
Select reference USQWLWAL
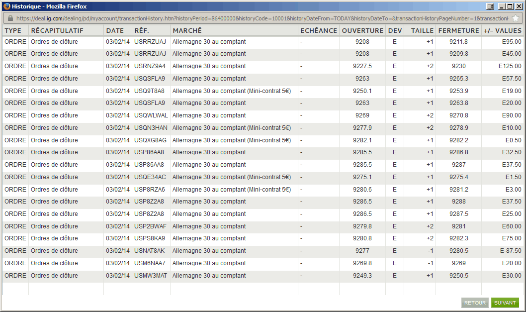coord(151,115)
